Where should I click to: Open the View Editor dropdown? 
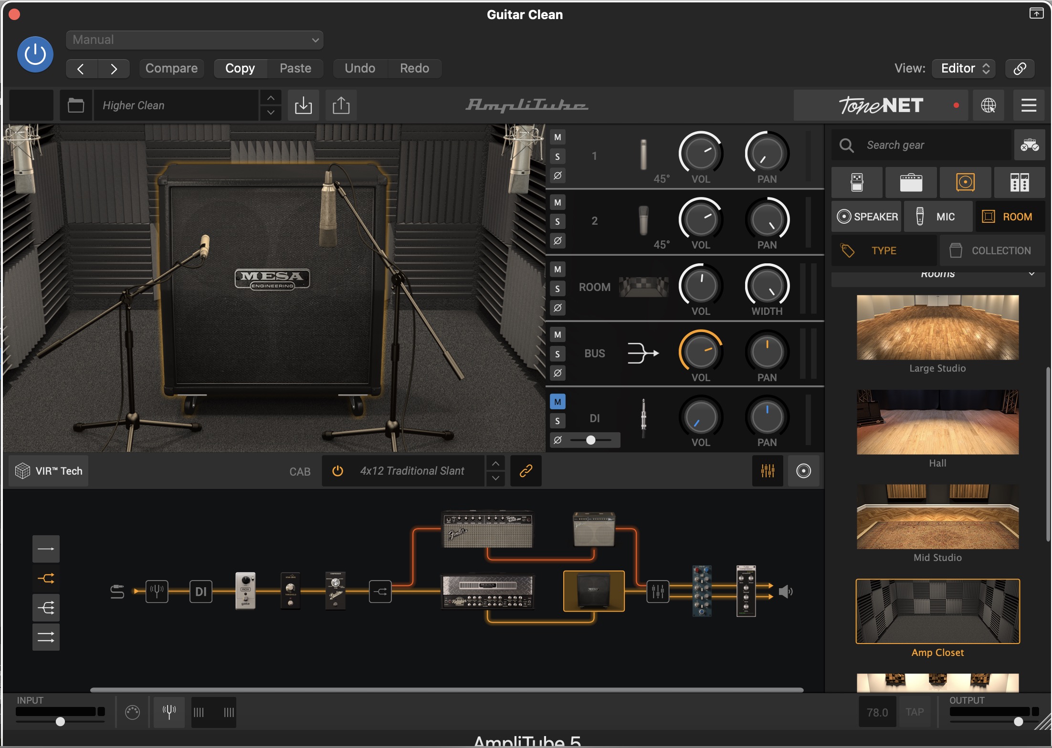[x=964, y=68]
